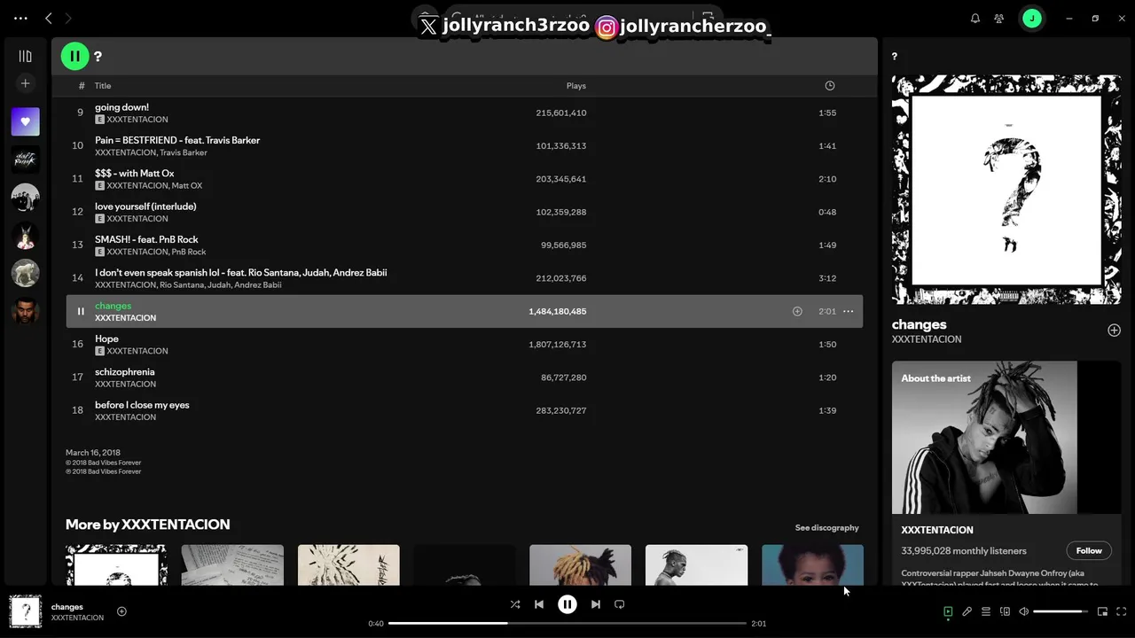Sort tracks by Plays column header
The width and height of the screenshot is (1135, 638).
[576, 86]
